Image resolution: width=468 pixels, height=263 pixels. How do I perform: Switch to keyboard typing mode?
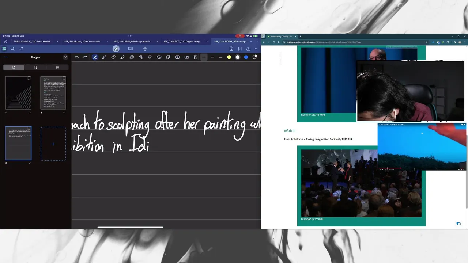[x=131, y=49]
